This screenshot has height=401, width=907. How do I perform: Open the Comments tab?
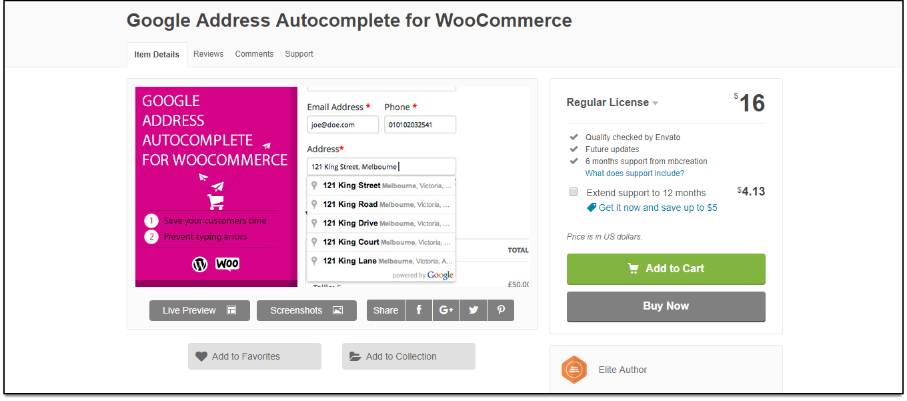[254, 54]
